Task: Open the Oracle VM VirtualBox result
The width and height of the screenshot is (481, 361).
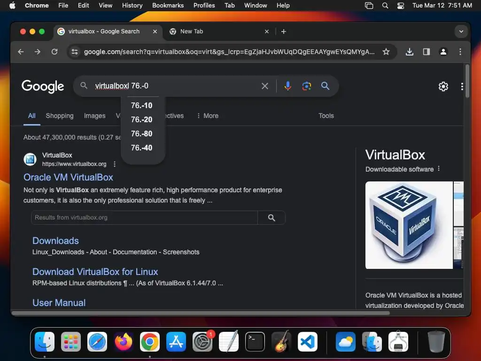Action: click(x=68, y=177)
